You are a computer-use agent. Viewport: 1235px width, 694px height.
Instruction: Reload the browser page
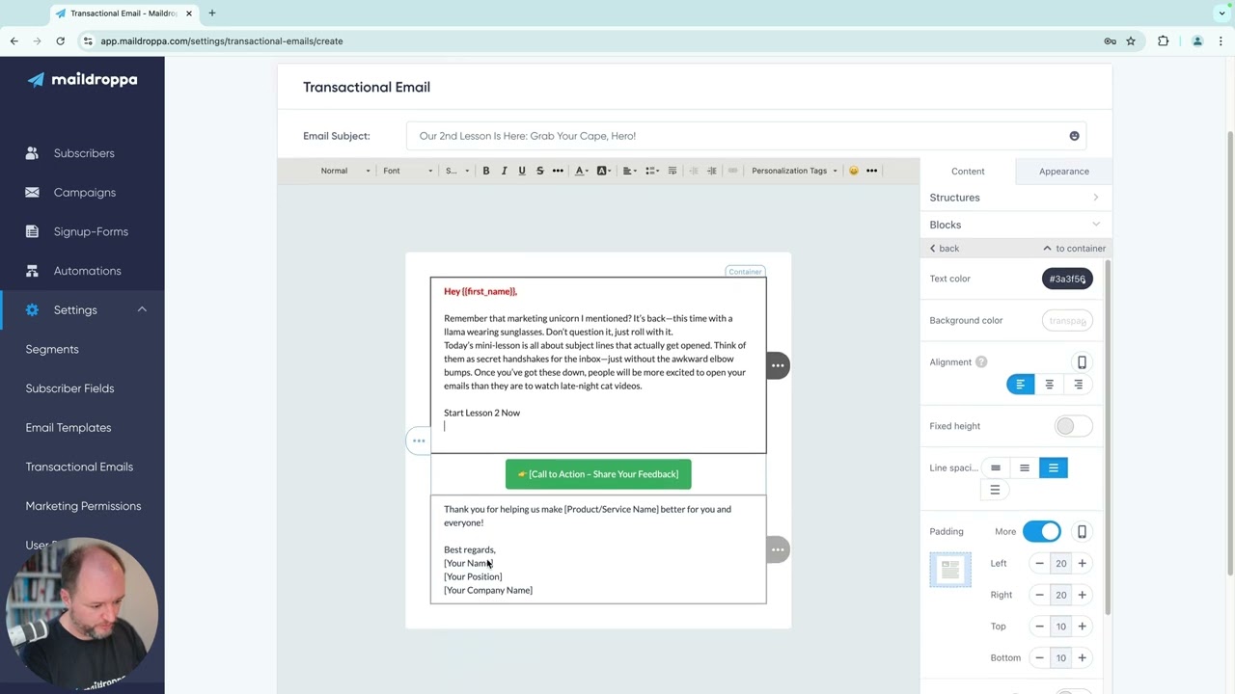pyautogui.click(x=60, y=41)
